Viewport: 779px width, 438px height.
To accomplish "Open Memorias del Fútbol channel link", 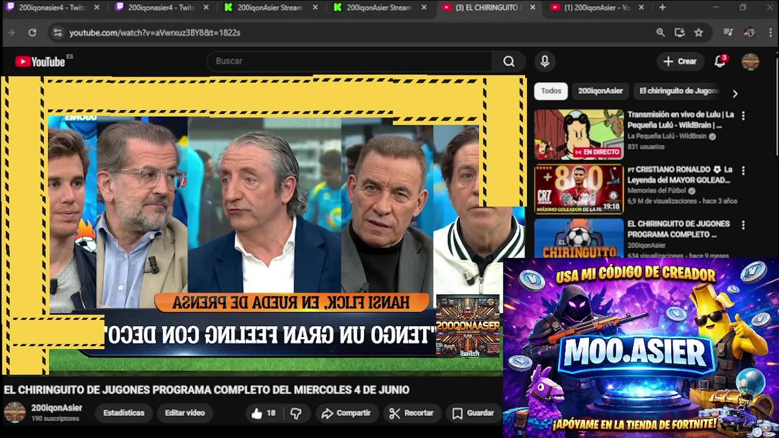I will [657, 190].
